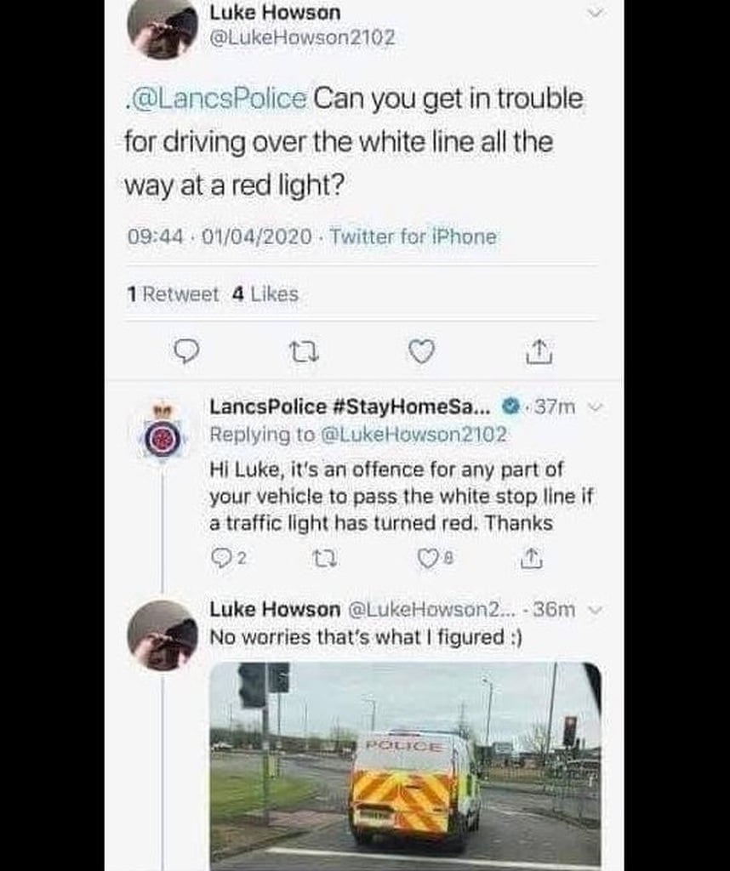Share the LancsPolice reply tweet

click(531, 559)
